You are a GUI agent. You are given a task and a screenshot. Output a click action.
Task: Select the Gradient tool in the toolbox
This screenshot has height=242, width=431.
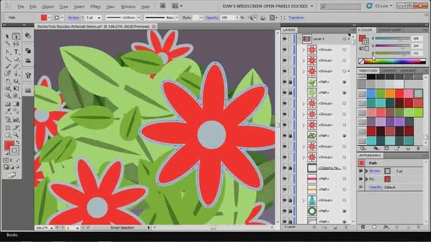click(x=16, y=104)
